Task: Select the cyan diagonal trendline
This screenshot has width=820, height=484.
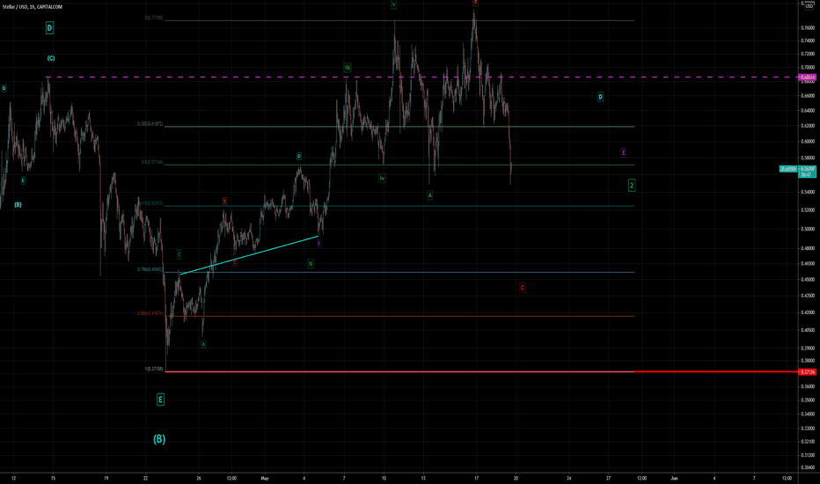Action: tap(250, 255)
